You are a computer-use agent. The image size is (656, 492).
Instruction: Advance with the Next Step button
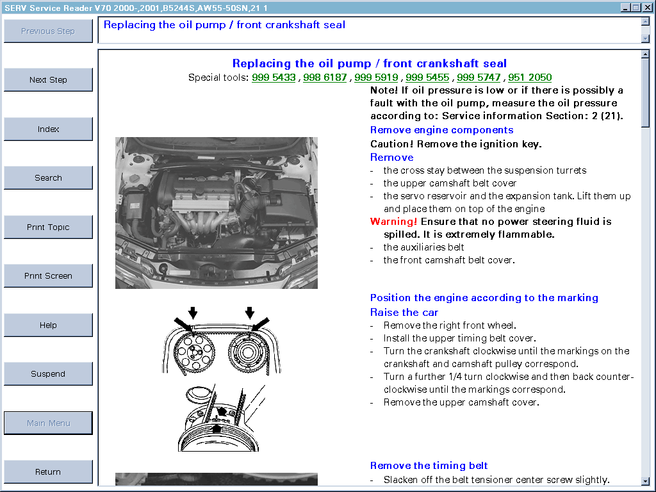coord(48,79)
